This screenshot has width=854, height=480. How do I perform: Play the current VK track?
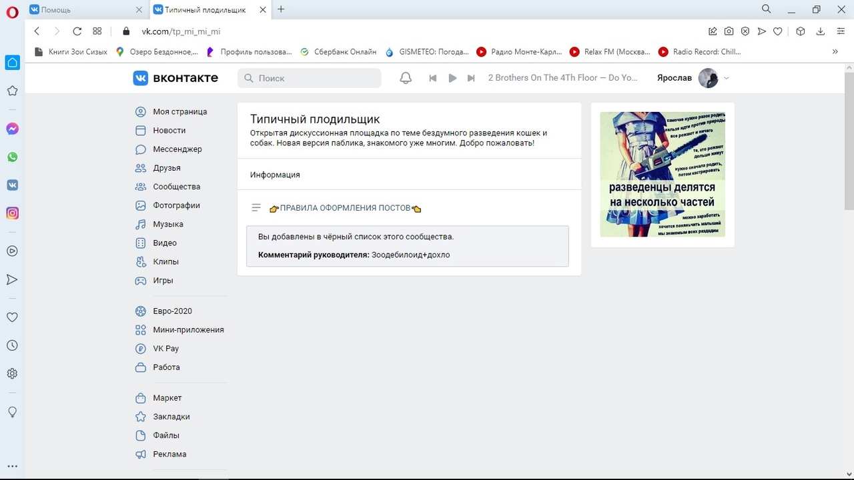pos(452,78)
